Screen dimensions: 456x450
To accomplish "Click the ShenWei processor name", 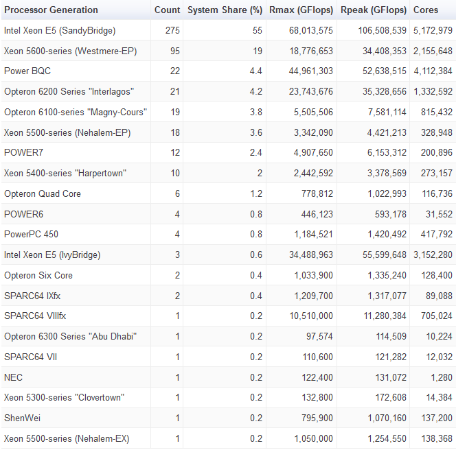I will [23, 418].
